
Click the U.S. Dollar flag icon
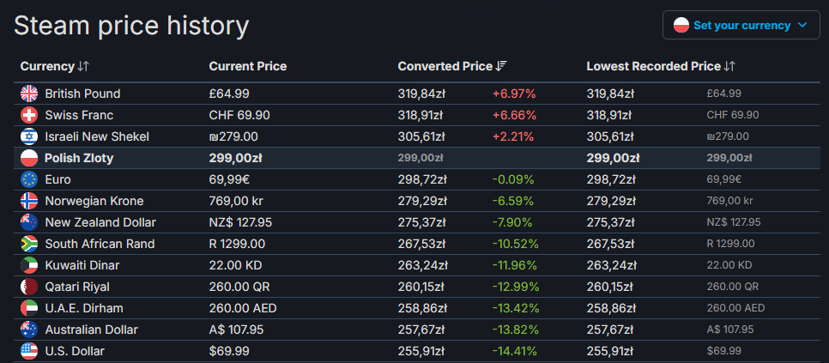tap(29, 351)
